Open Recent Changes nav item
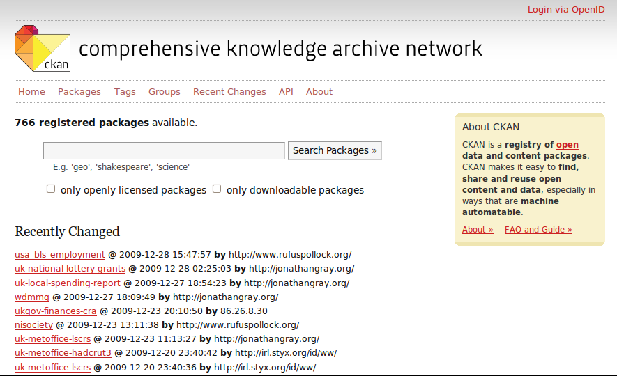 [229, 91]
